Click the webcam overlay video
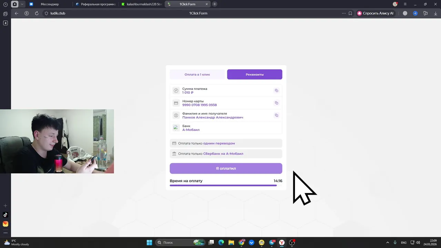Image resolution: width=441 pixels, height=248 pixels. (x=57, y=141)
